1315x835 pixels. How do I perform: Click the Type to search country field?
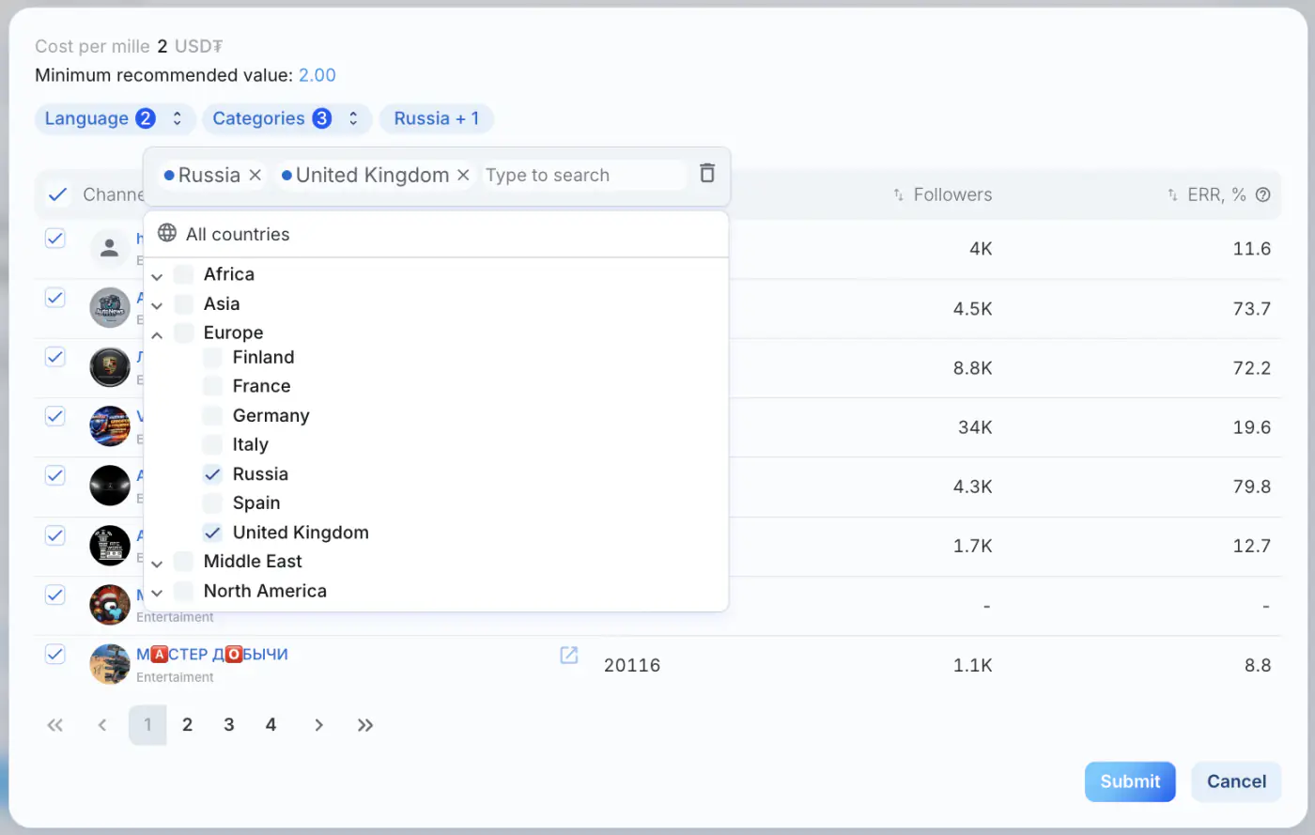coord(583,176)
